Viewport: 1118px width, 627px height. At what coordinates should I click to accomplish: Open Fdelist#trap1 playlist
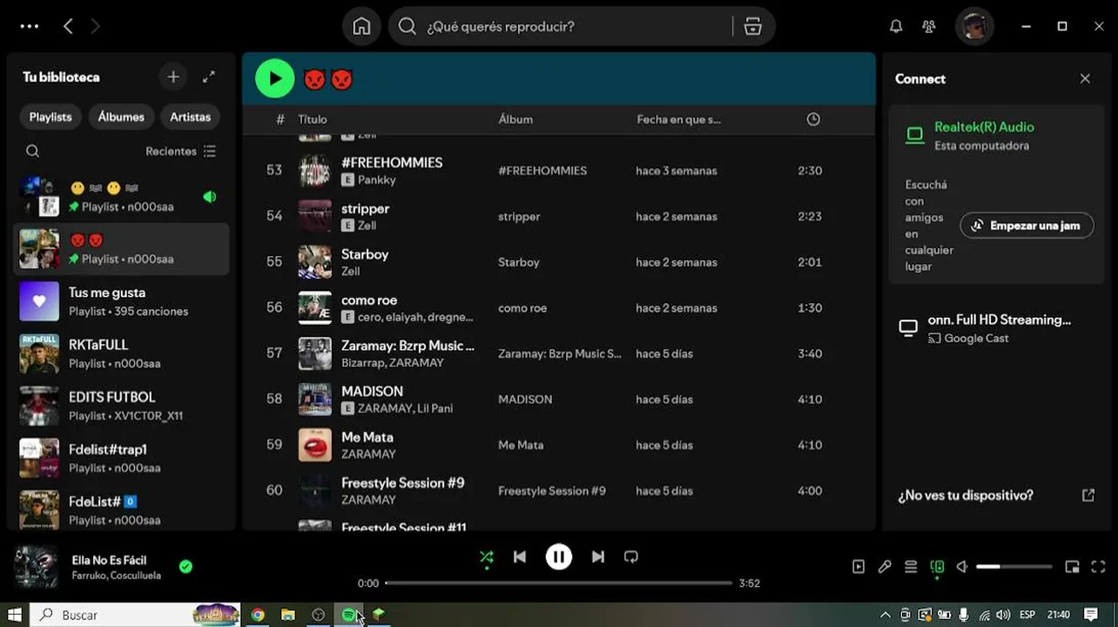pyautogui.click(x=121, y=458)
